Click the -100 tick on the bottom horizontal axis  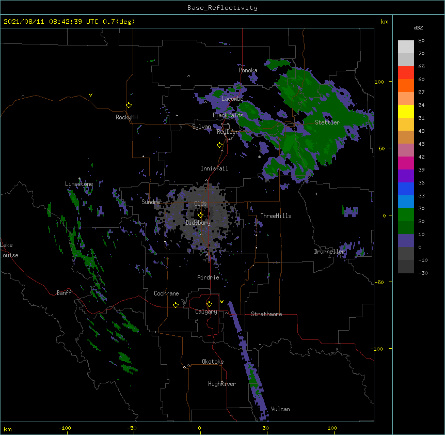point(65,428)
